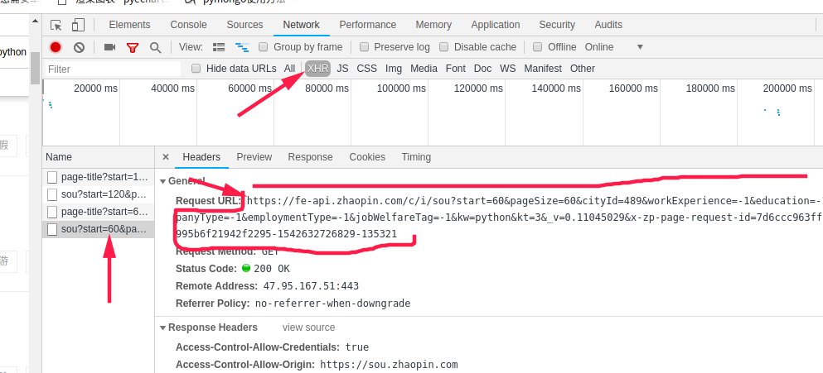View the Response tab
Screen dimensions: 823x373
(310, 156)
